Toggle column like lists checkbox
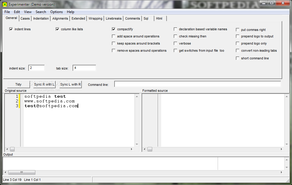This screenshot has width=292, height=185. point(57,29)
